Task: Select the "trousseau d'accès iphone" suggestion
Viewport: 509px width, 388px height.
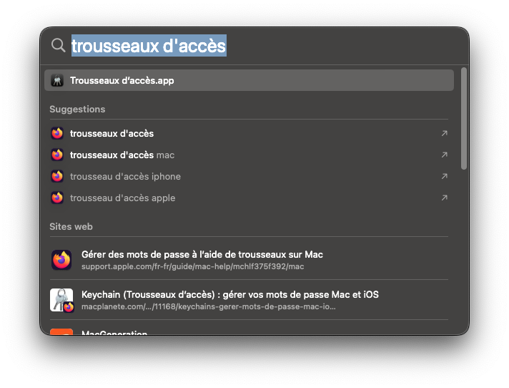Action: pos(125,176)
